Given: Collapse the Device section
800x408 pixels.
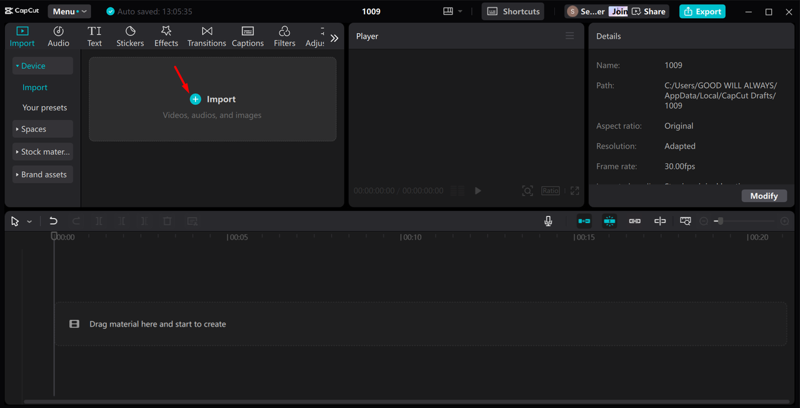Looking at the screenshot, I should 42,66.
